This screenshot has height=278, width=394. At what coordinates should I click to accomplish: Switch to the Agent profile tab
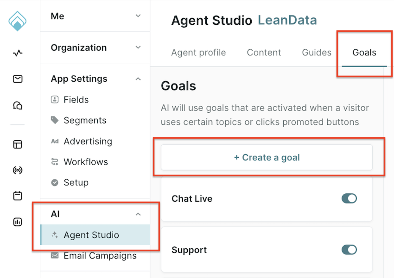pos(198,52)
